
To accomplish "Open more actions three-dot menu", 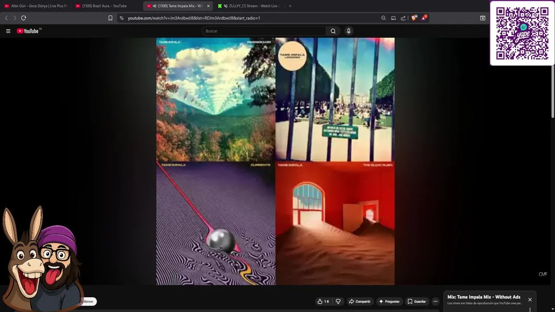I will click(435, 302).
